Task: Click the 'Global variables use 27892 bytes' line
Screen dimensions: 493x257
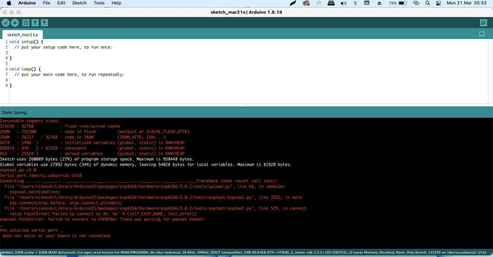Action: pyautogui.click(x=146, y=164)
